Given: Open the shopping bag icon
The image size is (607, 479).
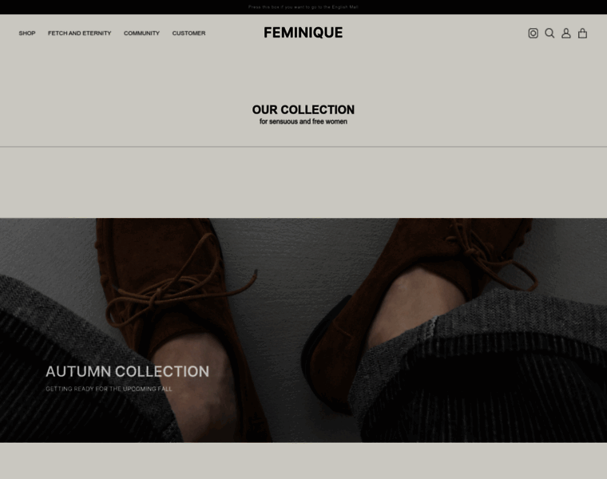Looking at the screenshot, I should (x=583, y=34).
